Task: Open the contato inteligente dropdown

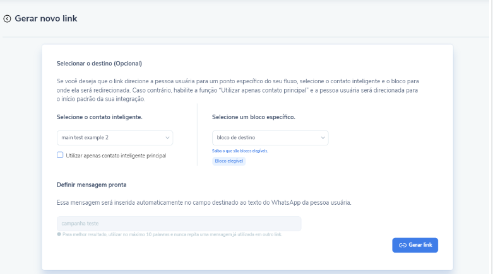Action: [x=114, y=137]
